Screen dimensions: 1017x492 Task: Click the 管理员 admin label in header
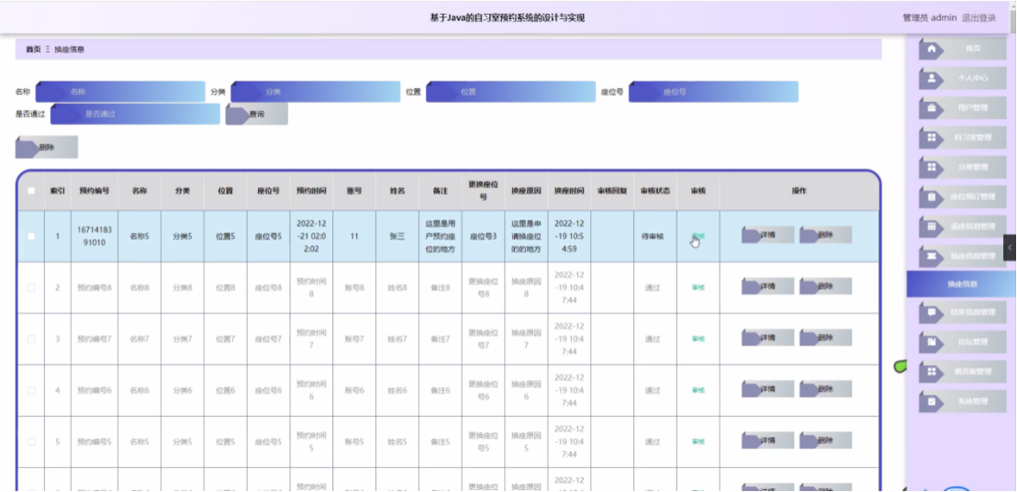tap(930, 18)
